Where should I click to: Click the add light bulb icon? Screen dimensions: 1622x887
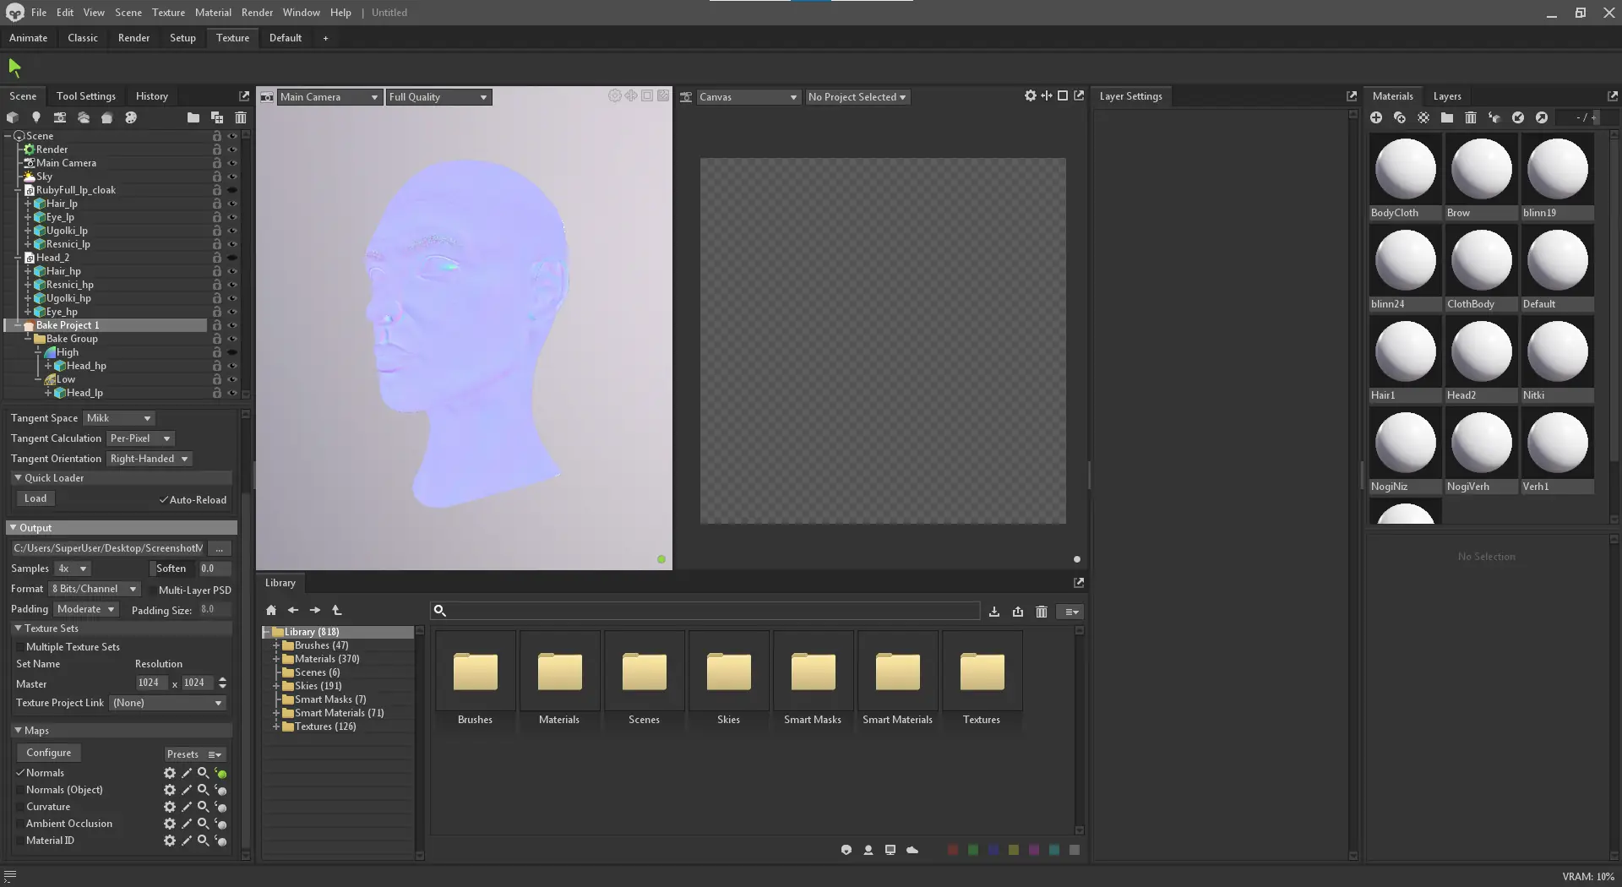(x=35, y=117)
